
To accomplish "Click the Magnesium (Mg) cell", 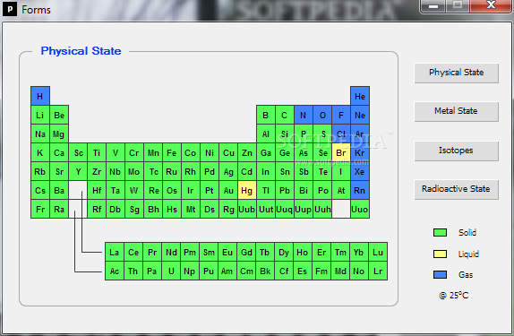I will point(59,134).
